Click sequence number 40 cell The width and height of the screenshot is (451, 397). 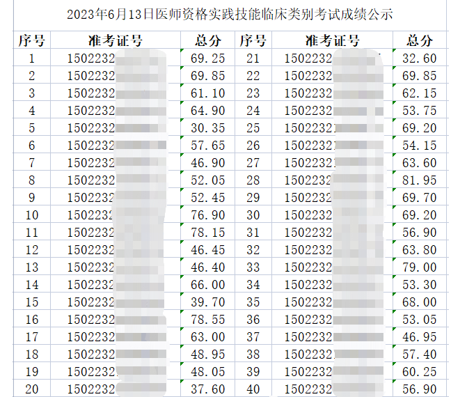(253, 389)
